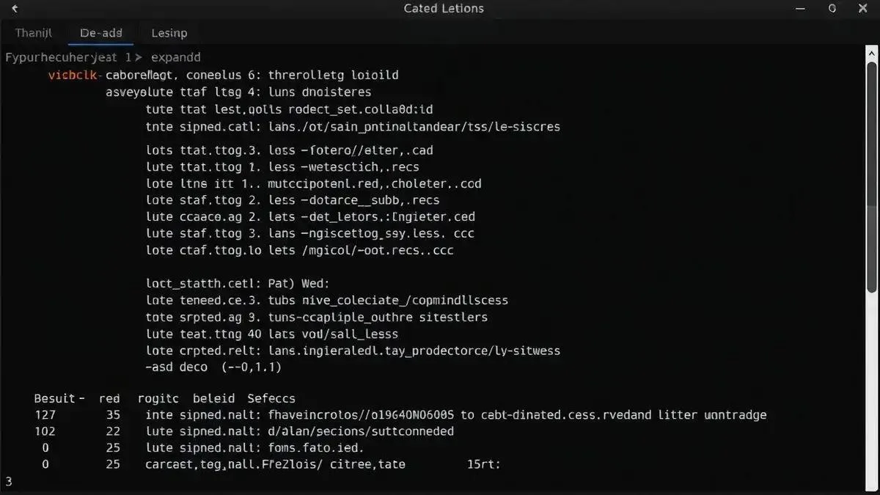Click the 127 value in the results column
Screen dimensions: 880x495
coord(45,414)
